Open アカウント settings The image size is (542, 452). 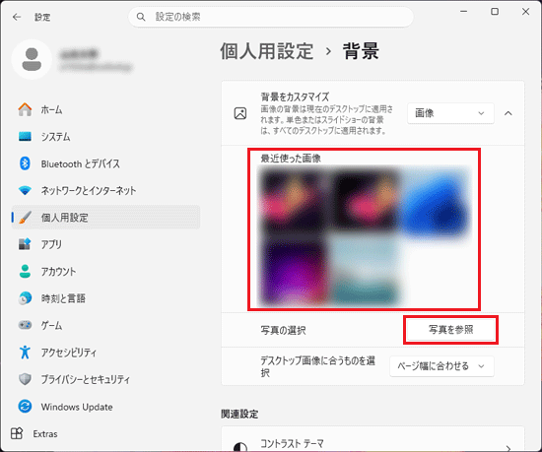pyautogui.click(x=105, y=271)
